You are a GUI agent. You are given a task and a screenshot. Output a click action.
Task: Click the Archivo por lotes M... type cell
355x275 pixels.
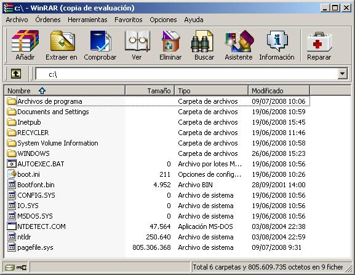tap(210, 164)
